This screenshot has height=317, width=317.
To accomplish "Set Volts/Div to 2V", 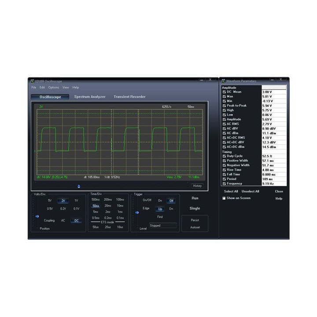I will click(x=63, y=201).
